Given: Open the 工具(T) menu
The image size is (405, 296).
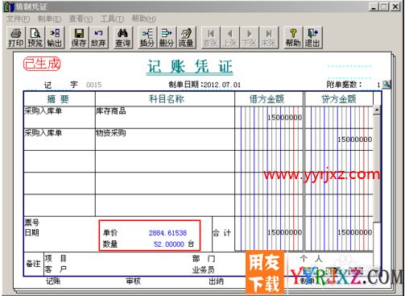Looking at the screenshot, I should coord(112,19).
